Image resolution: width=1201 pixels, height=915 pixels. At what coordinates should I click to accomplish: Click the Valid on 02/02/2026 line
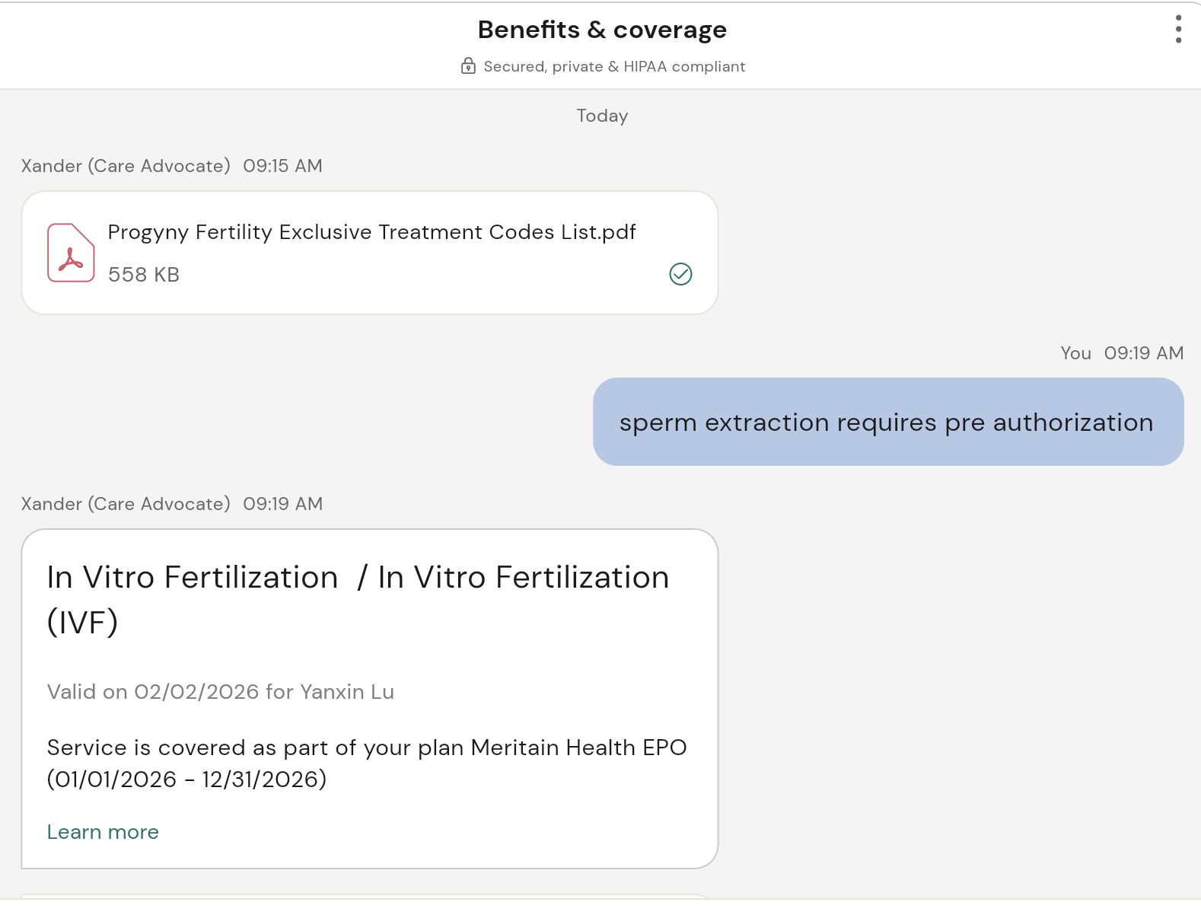coord(221,692)
